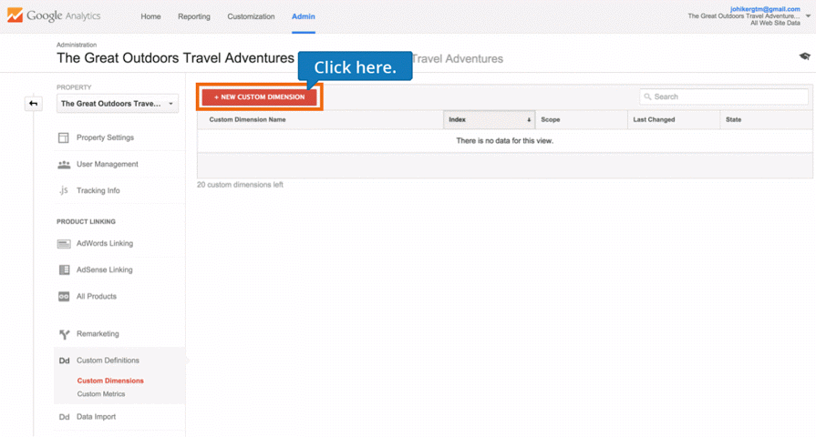Click the Index column sort arrow
This screenshot has width=816, height=437.
coord(529,120)
